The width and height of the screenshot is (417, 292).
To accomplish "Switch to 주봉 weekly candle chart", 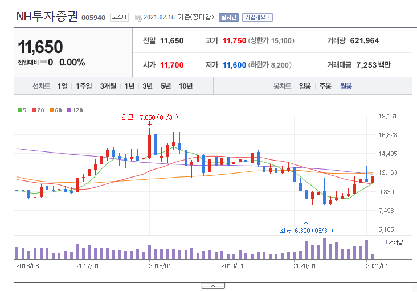I will pyautogui.click(x=325, y=86).
